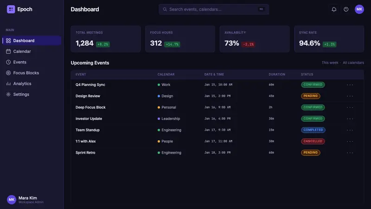This screenshot has width=371, height=209.
Task: Click the +1.3% change badge
Action: click(x=329, y=44)
